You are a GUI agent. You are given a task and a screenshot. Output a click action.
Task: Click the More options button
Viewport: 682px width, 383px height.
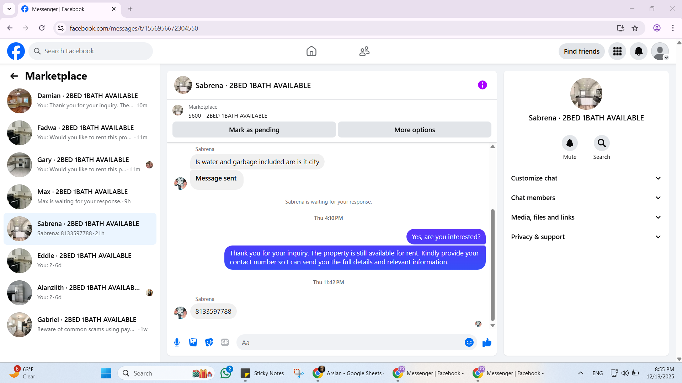point(414,130)
